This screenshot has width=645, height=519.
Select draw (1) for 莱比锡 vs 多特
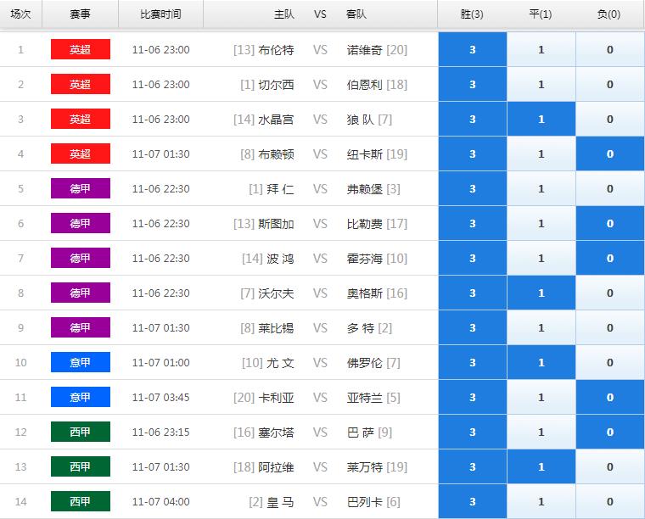pos(541,328)
